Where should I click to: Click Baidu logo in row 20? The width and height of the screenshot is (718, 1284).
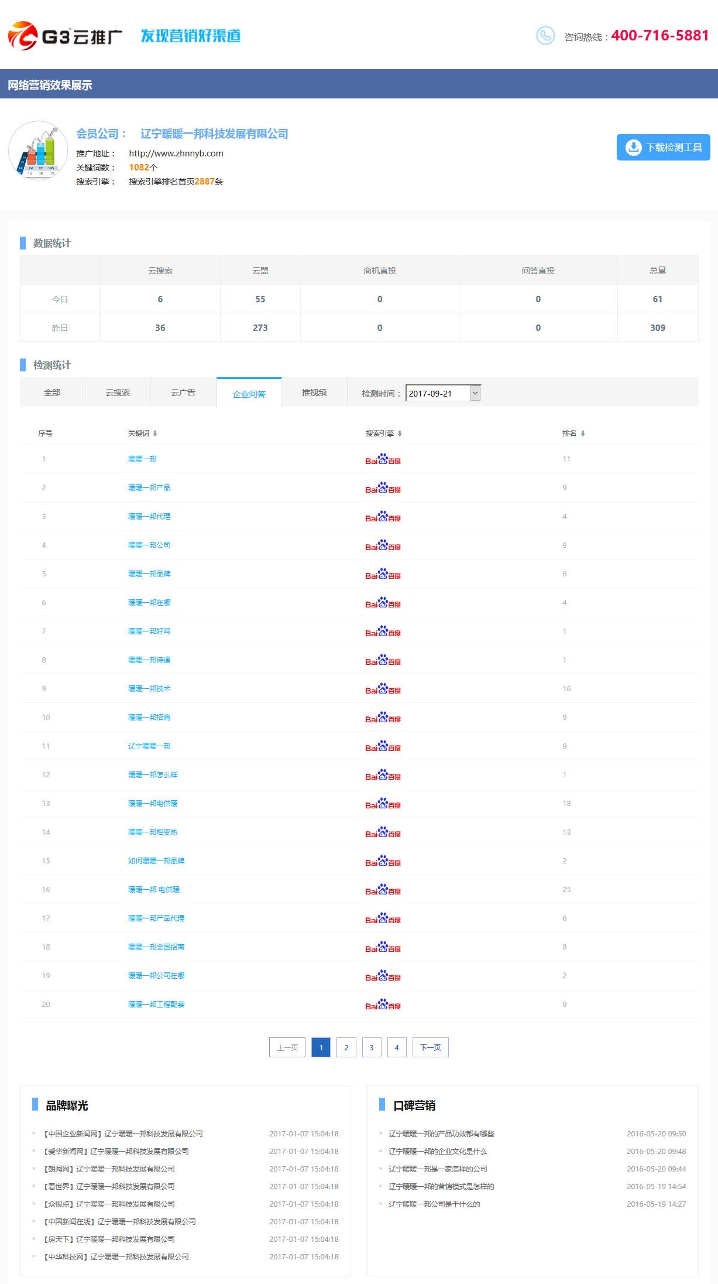coord(383,1005)
